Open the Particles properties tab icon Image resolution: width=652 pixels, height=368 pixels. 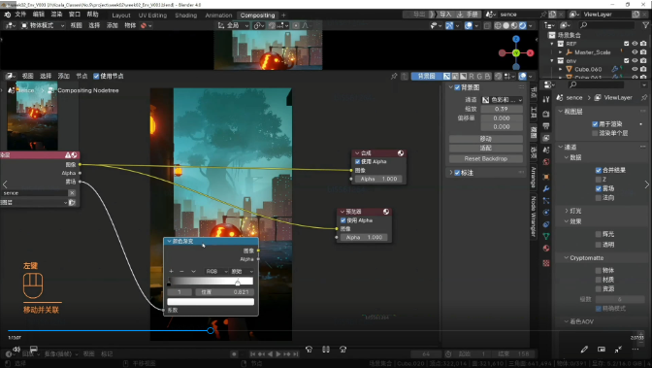click(x=546, y=201)
